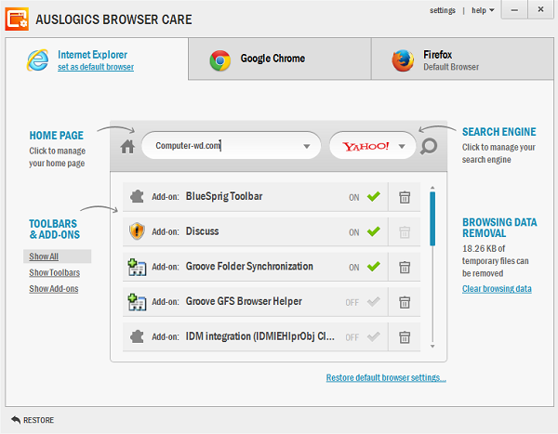The width and height of the screenshot is (558, 434).
Task: Click the RESTORE button label
Action: click(x=38, y=420)
